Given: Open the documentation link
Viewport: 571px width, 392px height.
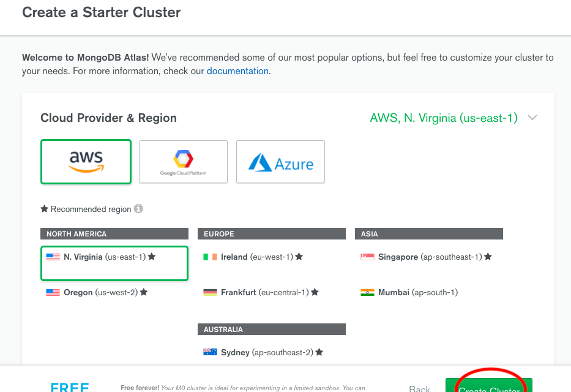Looking at the screenshot, I should pos(237,71).
